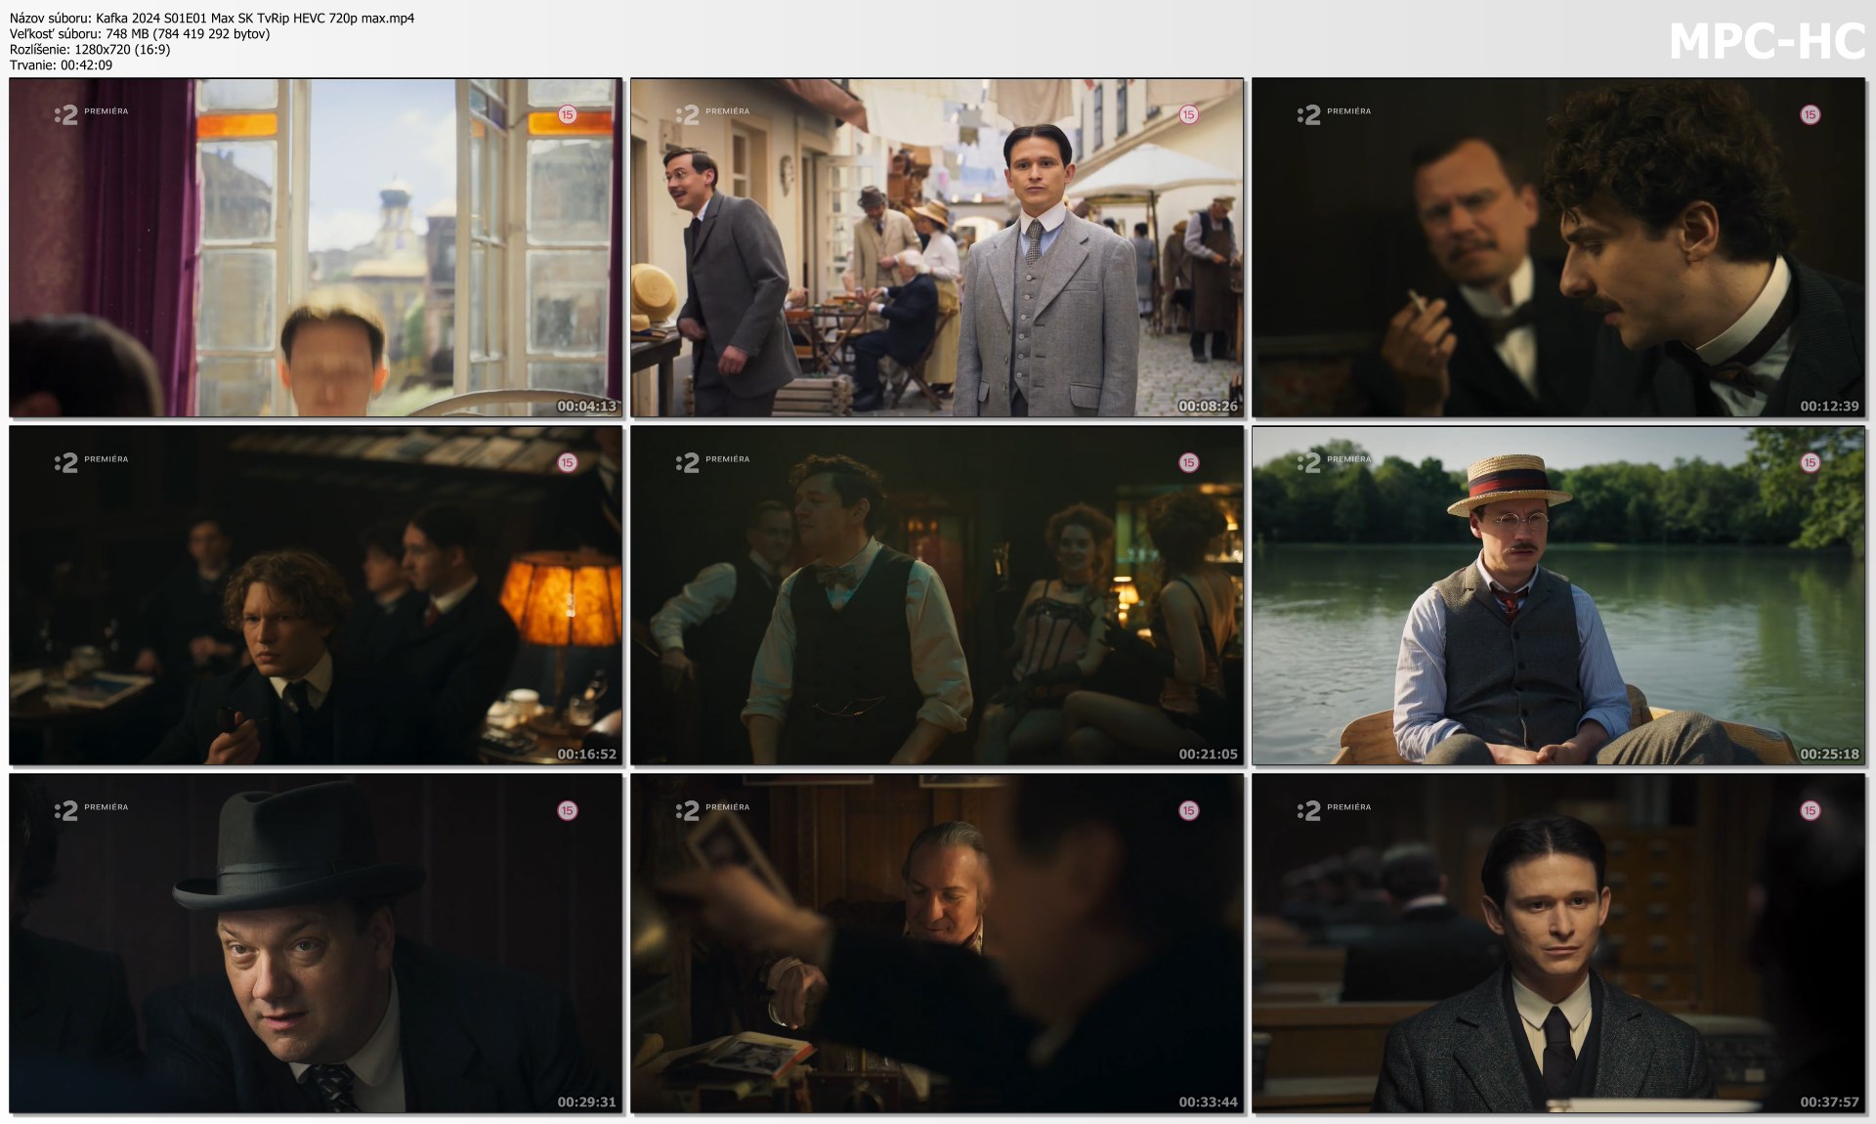Click the :2 channel logo in 00:37:57 frame
Screen dimensions: 1876x1124
click(1308, 811)
